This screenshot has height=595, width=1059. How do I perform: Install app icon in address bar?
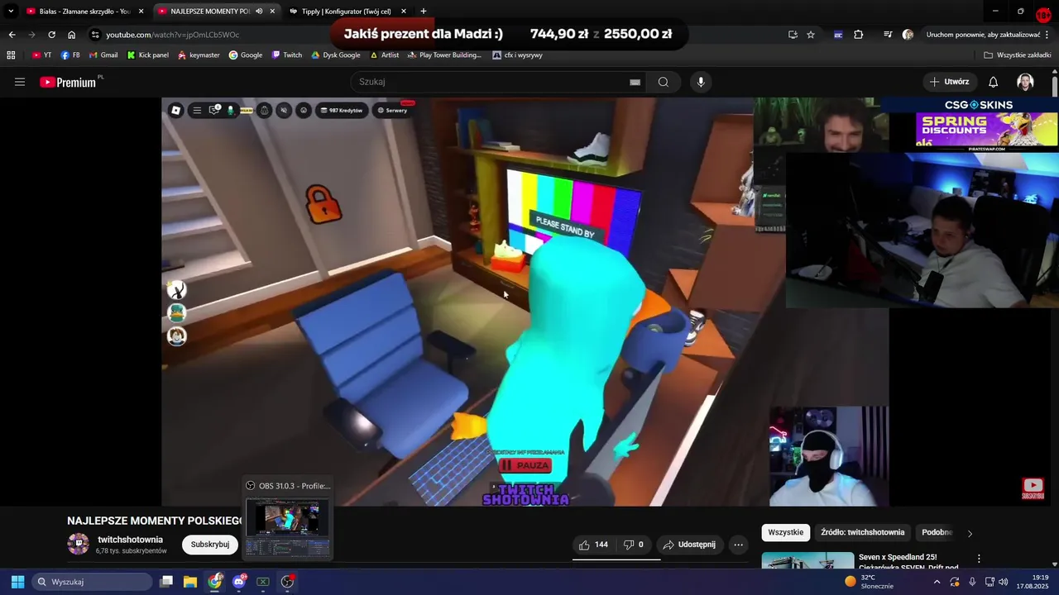(x=793, y=35)
